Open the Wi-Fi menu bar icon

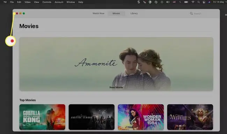(193, 2)
